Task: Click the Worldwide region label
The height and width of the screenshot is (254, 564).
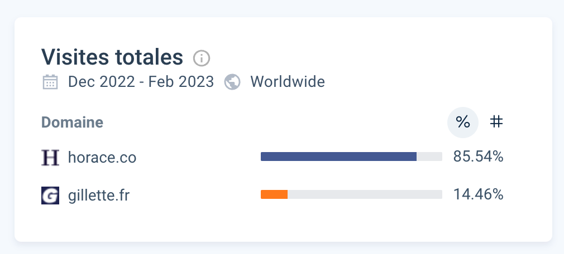Action: (x=288, y=82)
